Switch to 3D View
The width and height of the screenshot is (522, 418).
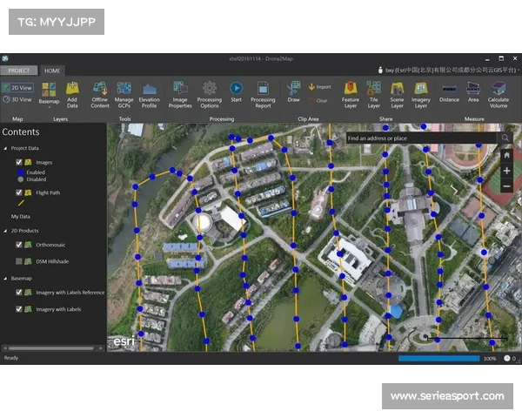point(18,99)
